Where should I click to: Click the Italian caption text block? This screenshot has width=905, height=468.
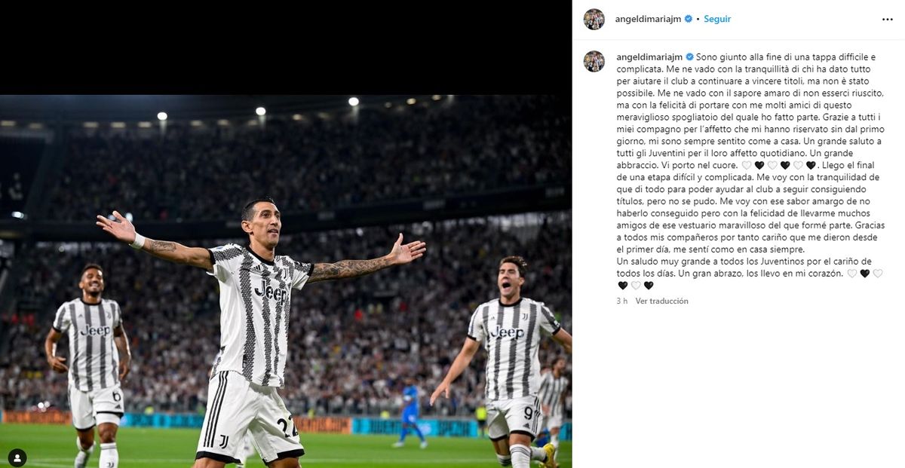coord(750,111)
